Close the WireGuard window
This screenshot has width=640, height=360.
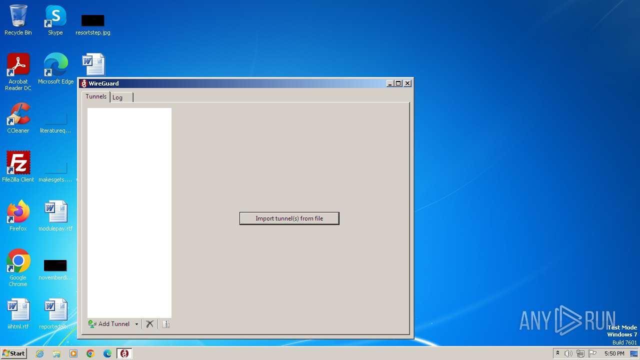(x=407, y=83)
